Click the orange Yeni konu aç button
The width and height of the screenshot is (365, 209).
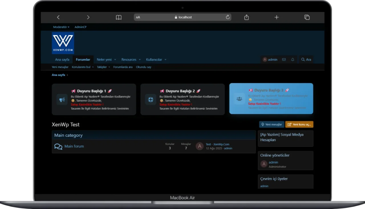pyautogui.click(x=299, y=124)
